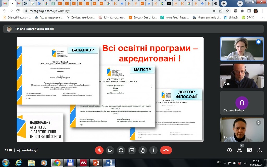Image resolution: width=267 pixels, height=167 pixels.
Task: Reload the Meet page
Action: click(18, 11)
